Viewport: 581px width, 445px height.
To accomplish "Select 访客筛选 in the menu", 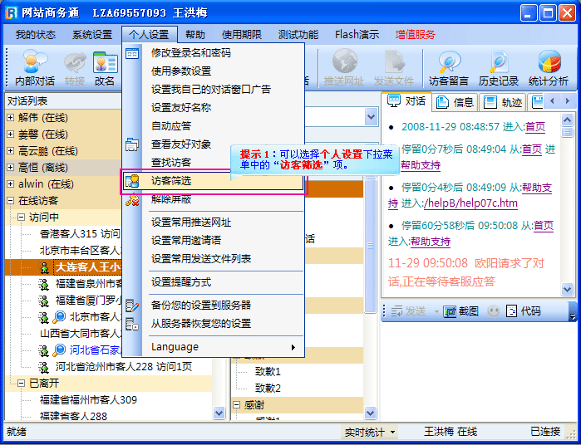I will pos(170,180).
